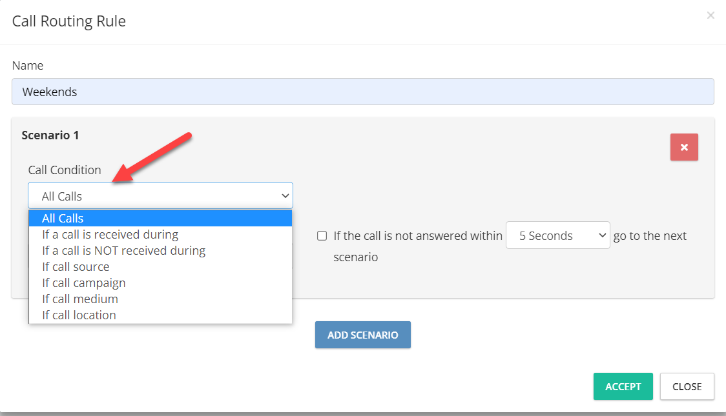Open the 5 Seconds timeout dropdown
Image resolution: width=726 pixels, height=416 pixels.
point(558,235)
